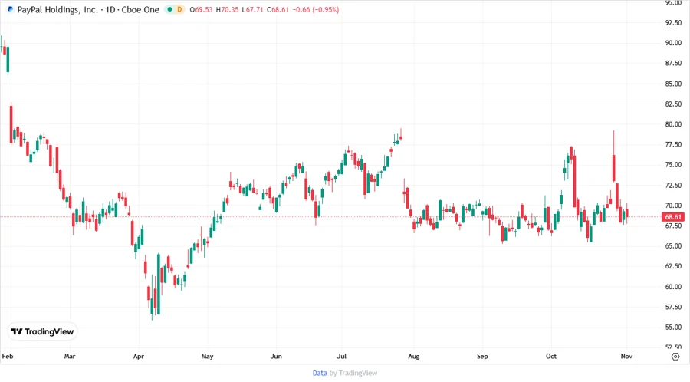This screenshot has width=690, height=382.
Task: Open the Data link at the bottom
Action: (x=320, y=373)
